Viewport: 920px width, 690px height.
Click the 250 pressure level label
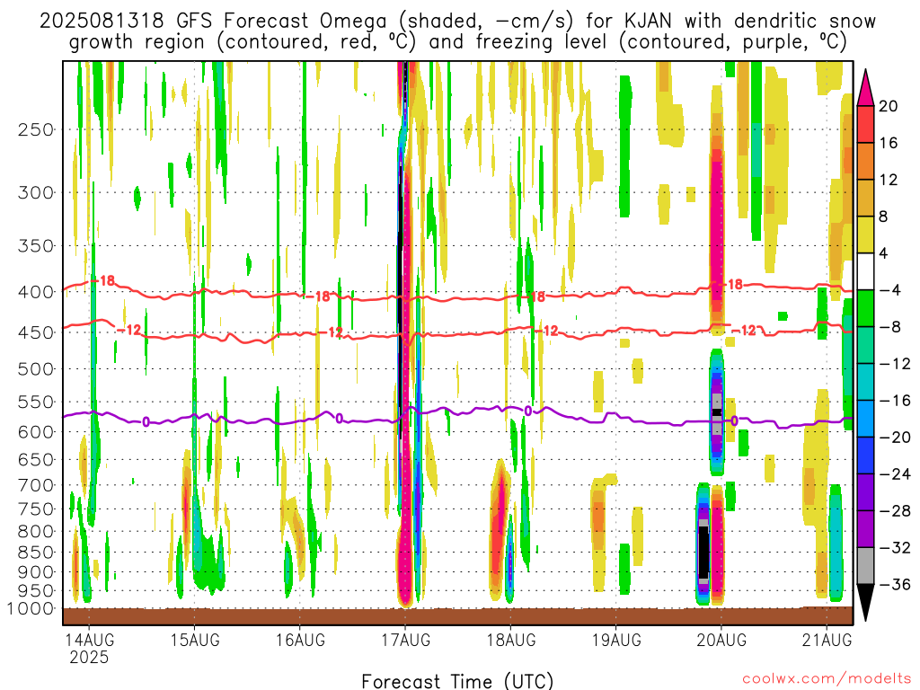[36, 129]
